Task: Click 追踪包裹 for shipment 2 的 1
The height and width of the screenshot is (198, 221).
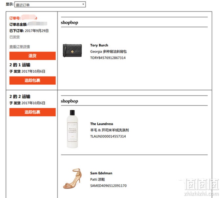Action: point(33,80)
